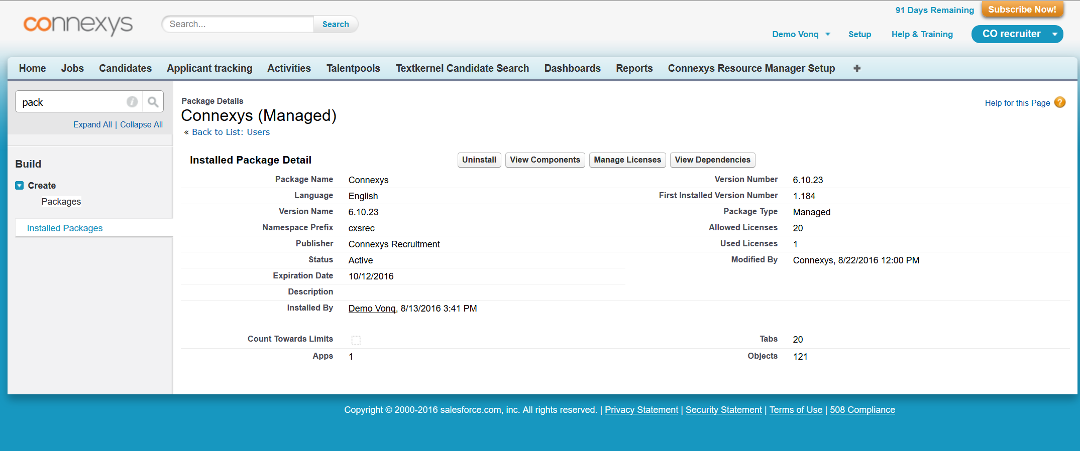Click the top Search button
The image size is (1080, 451).
pos(336,24)
